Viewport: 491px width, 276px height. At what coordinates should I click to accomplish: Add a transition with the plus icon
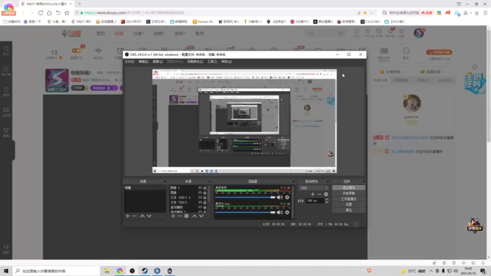(x=312, y=194)
